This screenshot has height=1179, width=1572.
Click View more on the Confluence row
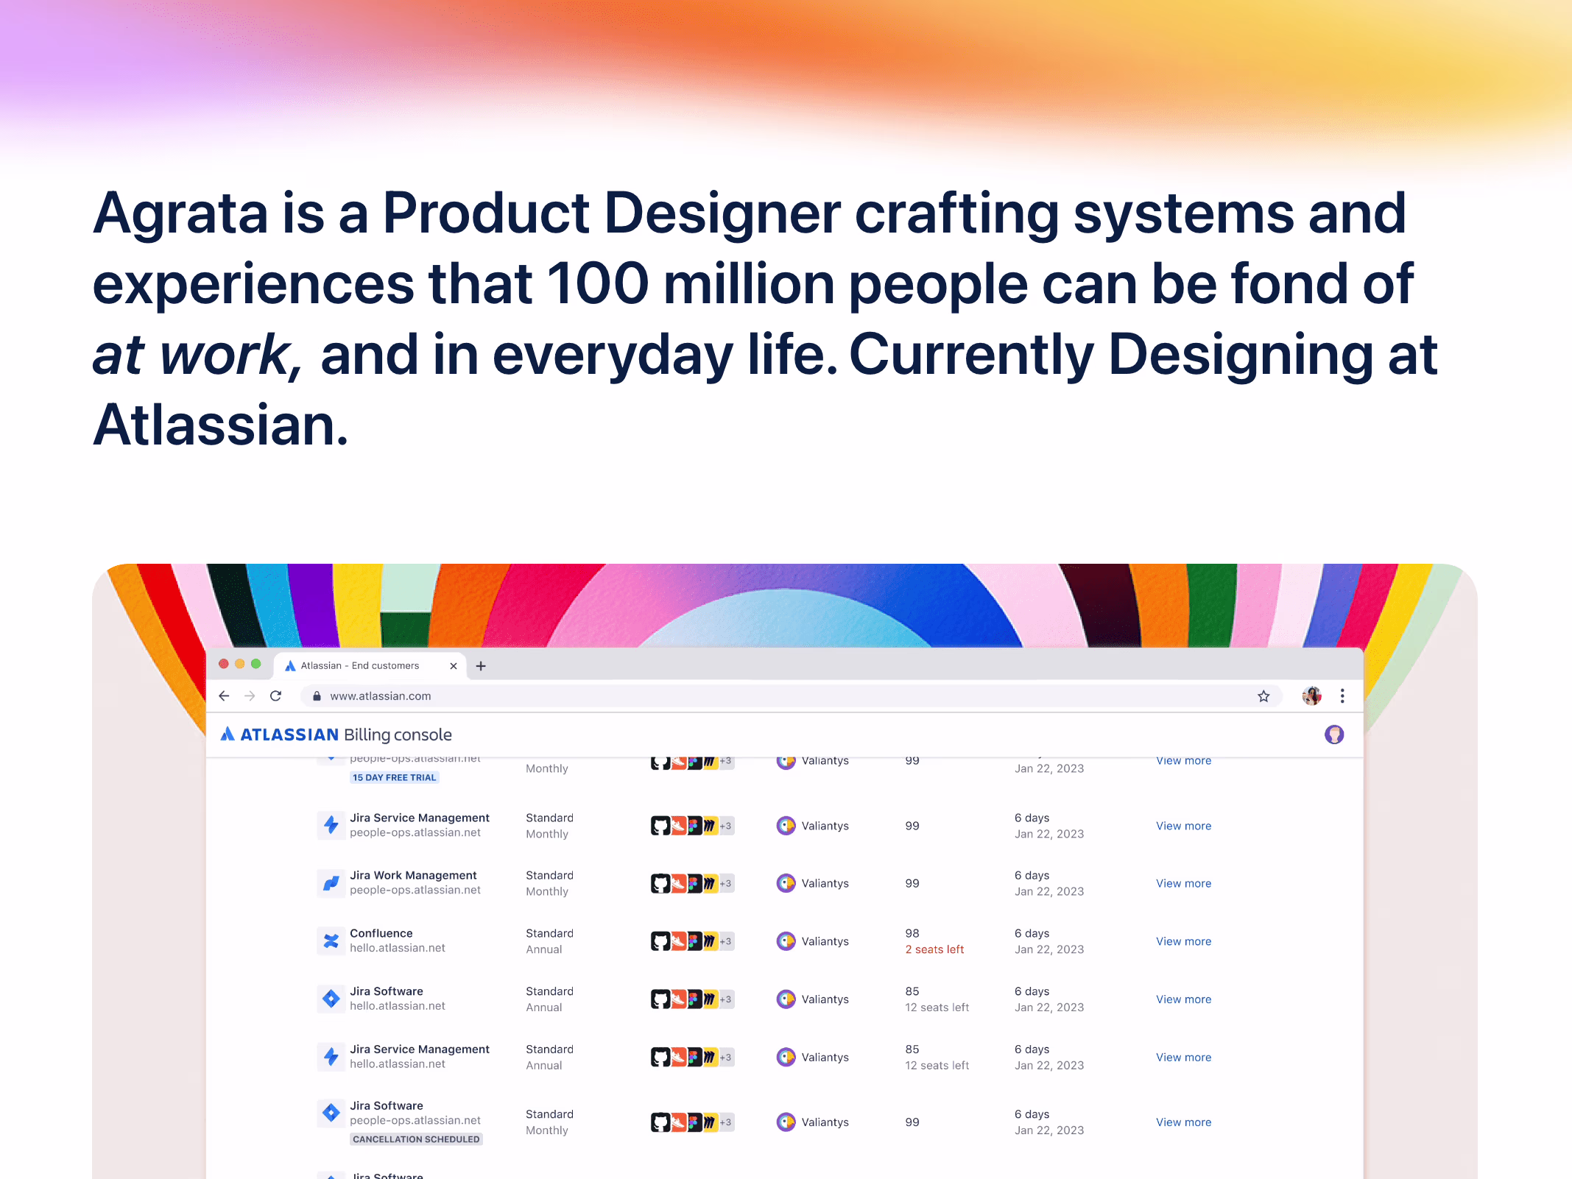pyautogui.click(x=1183, y=941)
